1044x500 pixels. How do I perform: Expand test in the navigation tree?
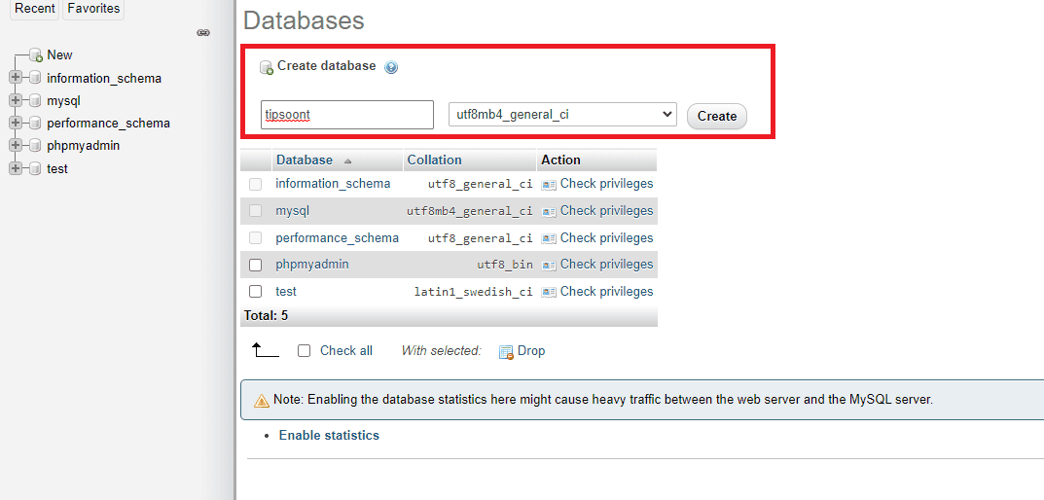16,168
